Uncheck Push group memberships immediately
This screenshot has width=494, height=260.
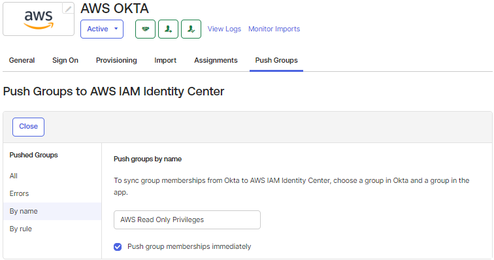(x=118, y=247)
